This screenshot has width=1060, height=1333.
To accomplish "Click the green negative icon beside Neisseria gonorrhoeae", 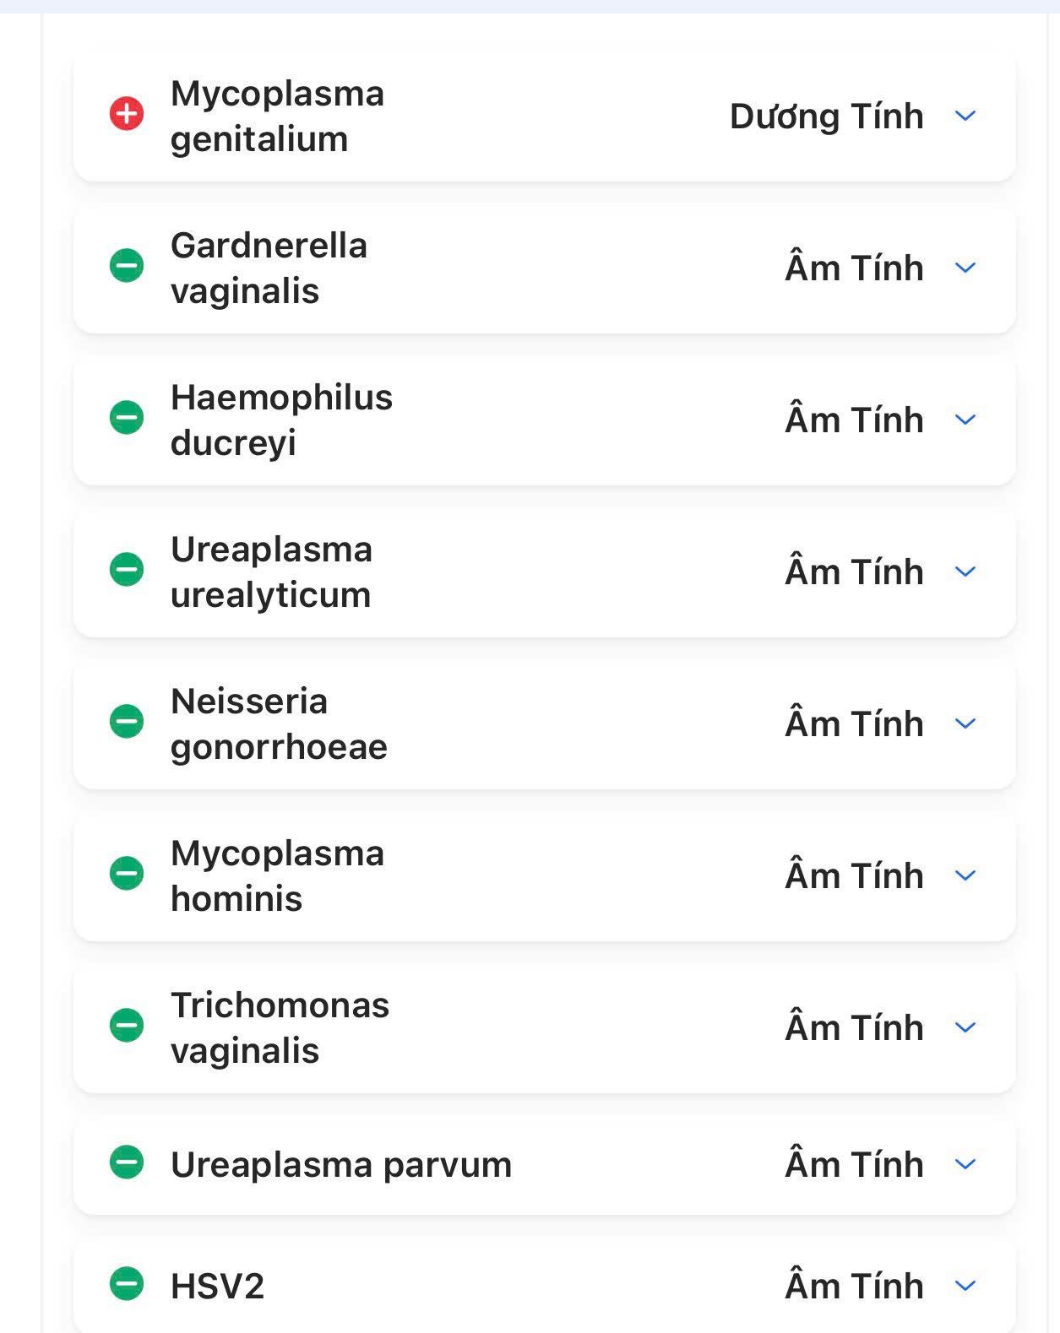I will (127, 722).
